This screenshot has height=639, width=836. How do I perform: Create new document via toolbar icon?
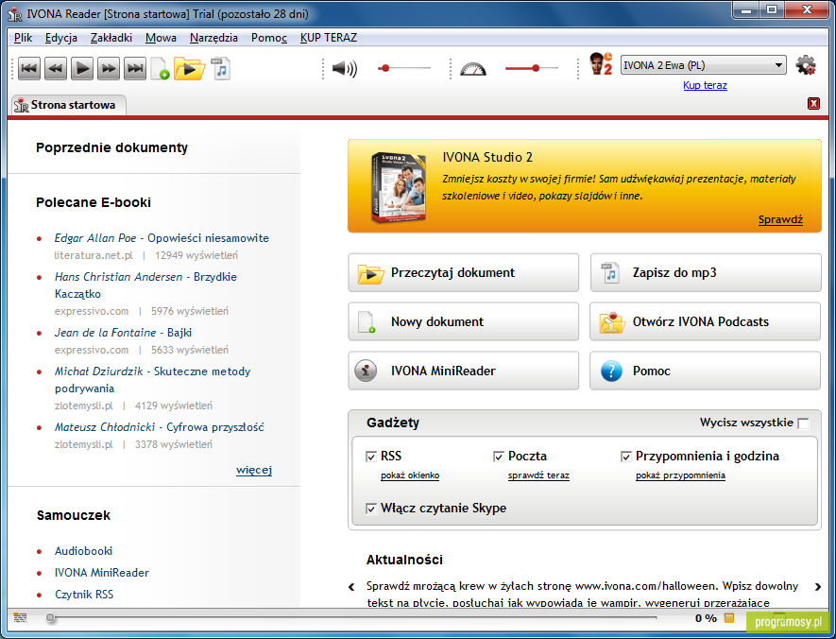tap(160, 69)
